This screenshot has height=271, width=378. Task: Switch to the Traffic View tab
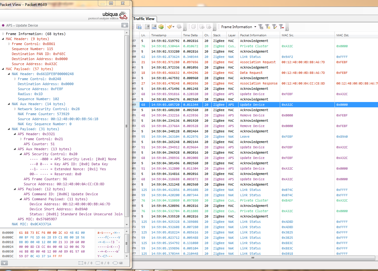coord(144,19)
